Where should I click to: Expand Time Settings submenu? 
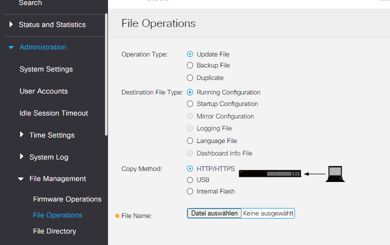click(x=21, y=134)
